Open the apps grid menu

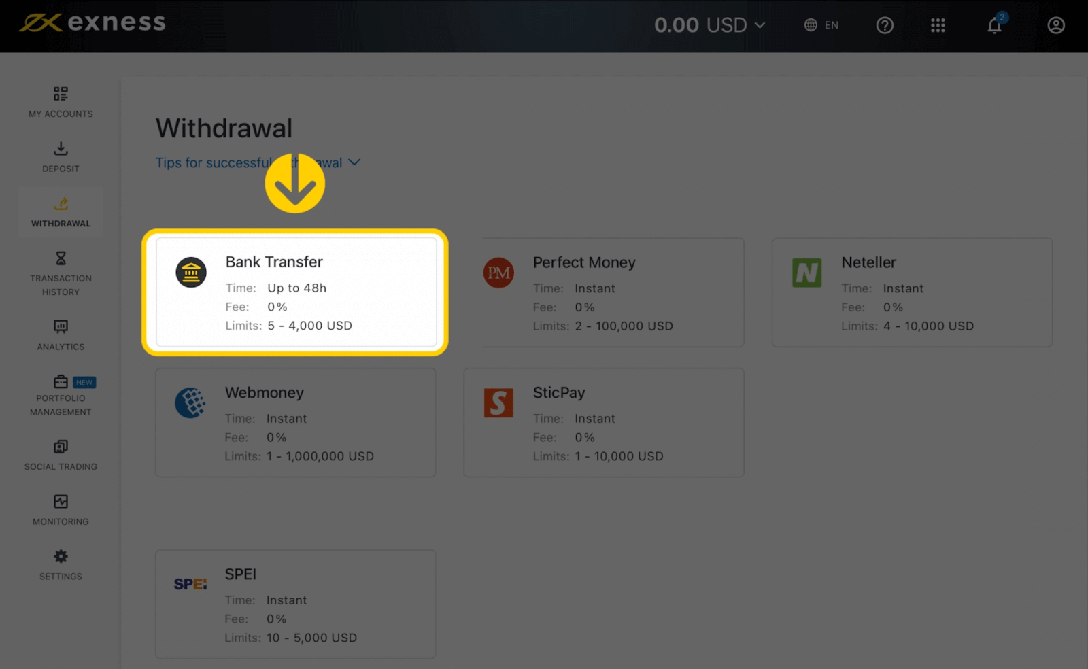(938, 25)
